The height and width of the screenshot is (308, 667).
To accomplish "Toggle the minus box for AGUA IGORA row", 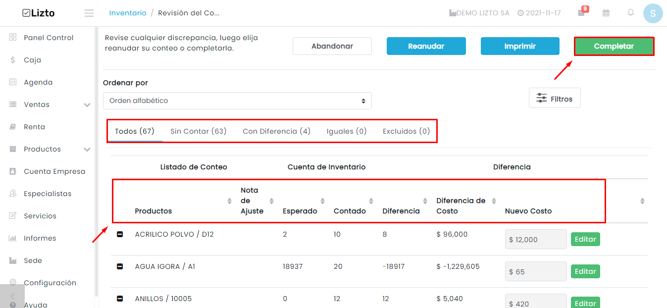I will pos(120,266).
